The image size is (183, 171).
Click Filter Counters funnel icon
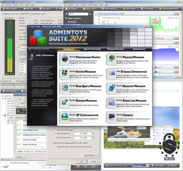coord(66,18)
